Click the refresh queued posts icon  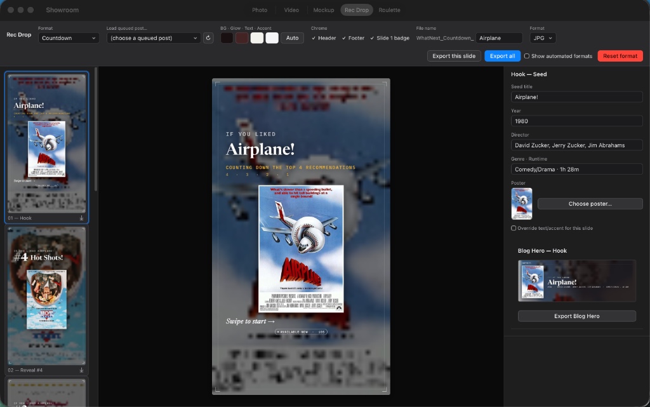(x=208, y=37)
